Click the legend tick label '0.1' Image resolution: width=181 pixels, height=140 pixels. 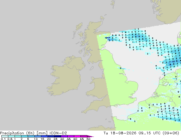tap(3, 139)
